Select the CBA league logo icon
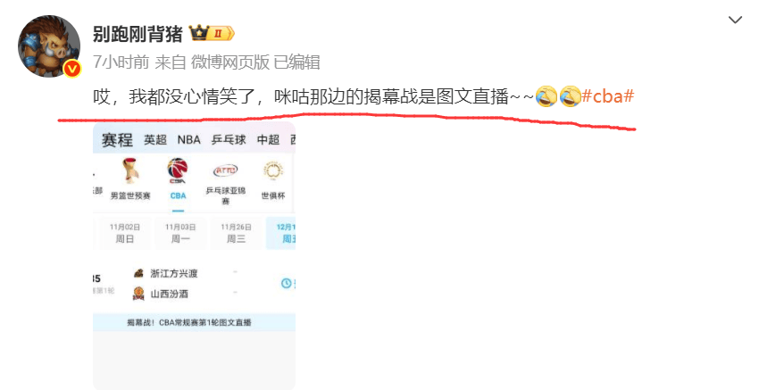This screenshot has height=390, width=759. pyautogui.click(x=178, y=170)
